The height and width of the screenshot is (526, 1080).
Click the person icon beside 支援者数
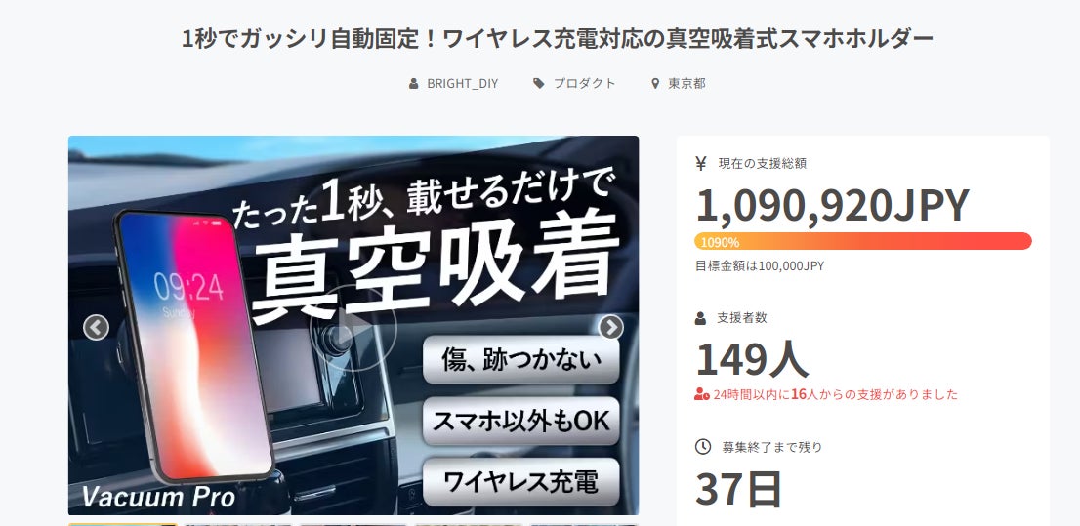point(700,318)
